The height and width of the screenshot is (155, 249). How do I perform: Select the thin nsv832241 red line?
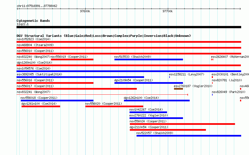click(102, 95)
